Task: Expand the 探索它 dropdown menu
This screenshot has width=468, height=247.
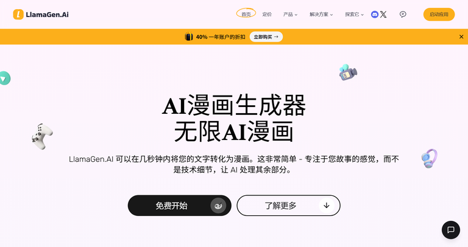Action: [354, 15]
